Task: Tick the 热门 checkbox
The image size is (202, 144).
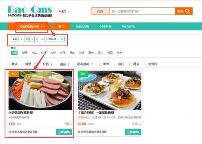Action: (116, 64)
